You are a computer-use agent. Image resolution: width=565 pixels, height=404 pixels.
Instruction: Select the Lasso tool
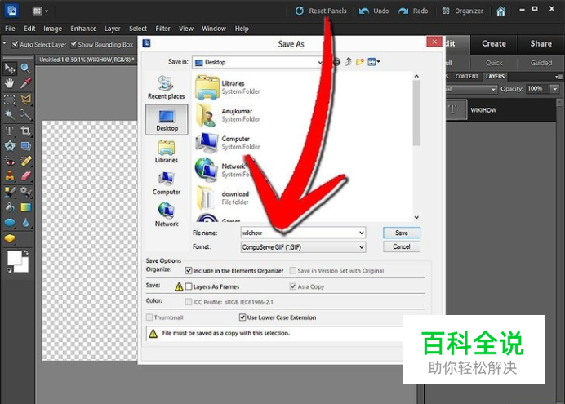click(25, 100)
